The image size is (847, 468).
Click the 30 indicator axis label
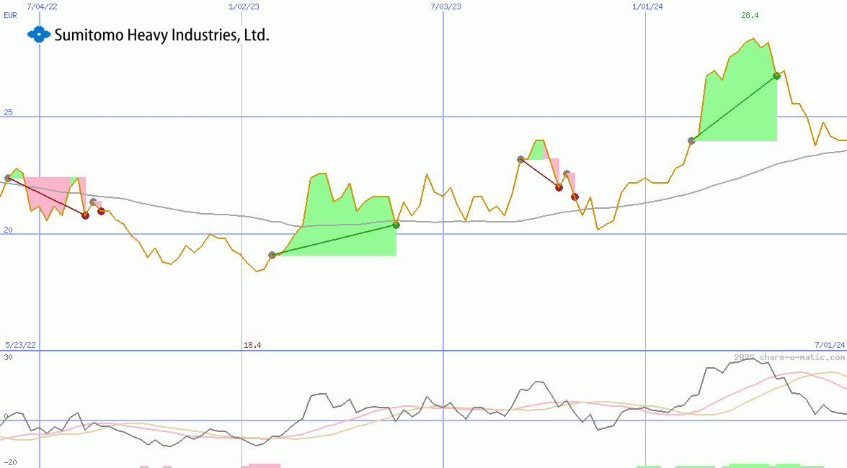click(8, 357)
